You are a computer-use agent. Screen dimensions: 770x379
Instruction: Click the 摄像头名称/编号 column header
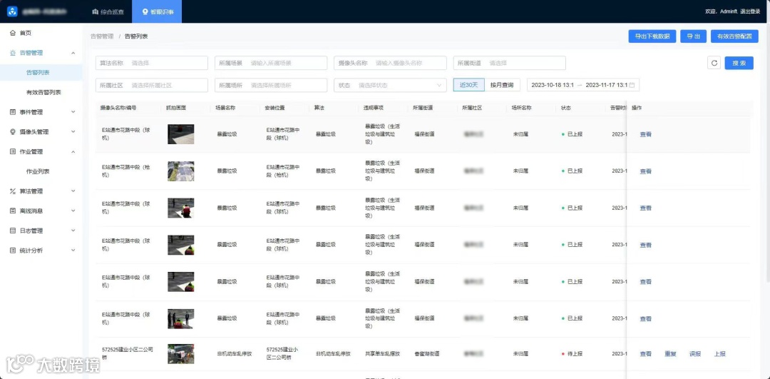pos(118,108)
